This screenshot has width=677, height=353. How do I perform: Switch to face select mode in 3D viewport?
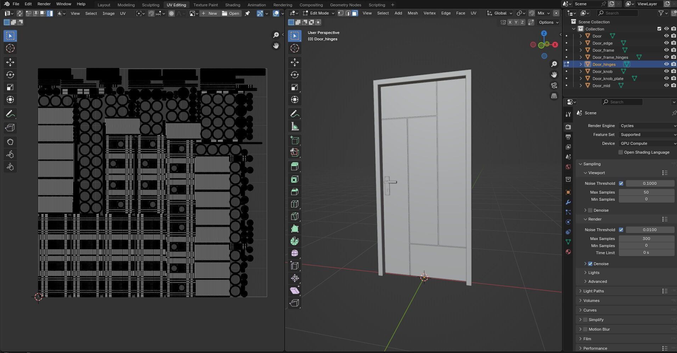point(355,13)
